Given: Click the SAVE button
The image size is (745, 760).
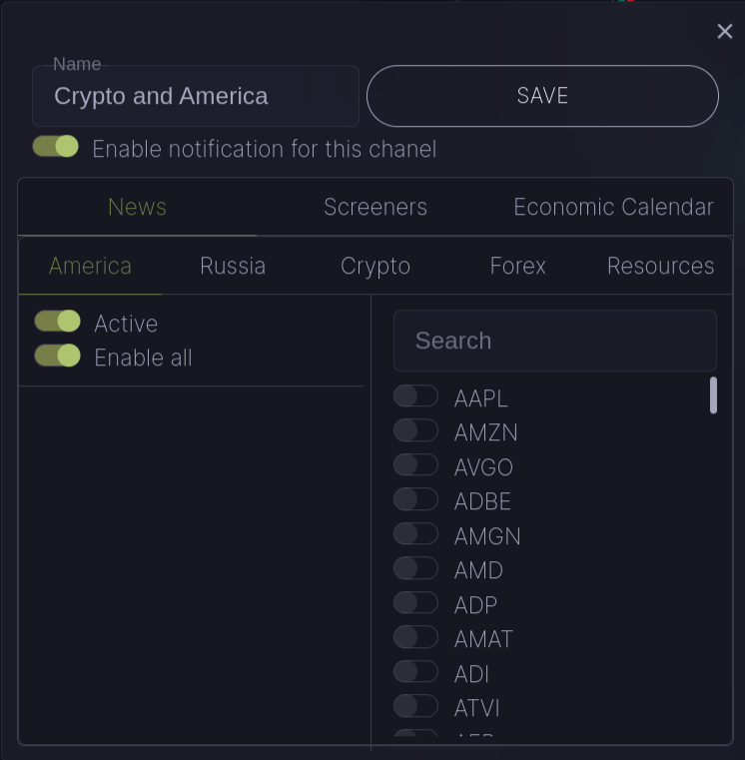Looking at the screenshot, I should click(x=542, y=96).
